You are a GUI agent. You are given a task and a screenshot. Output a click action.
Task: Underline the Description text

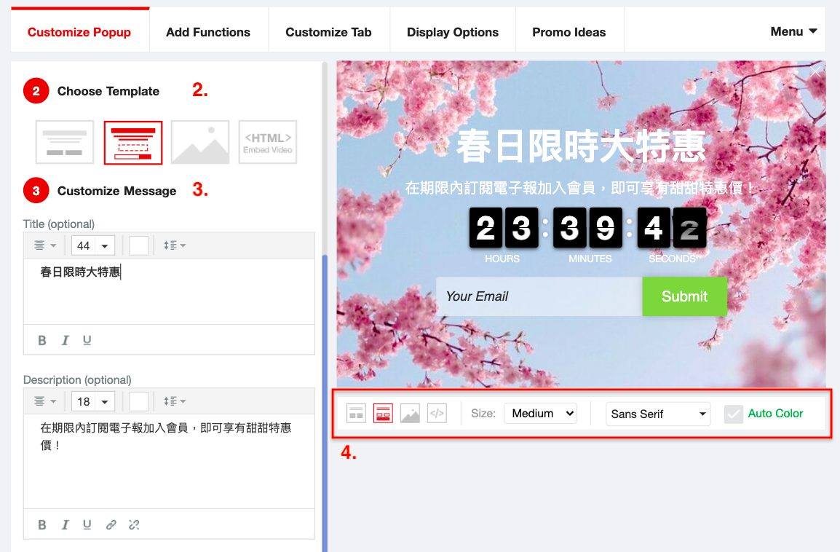[x=87, y=524]
